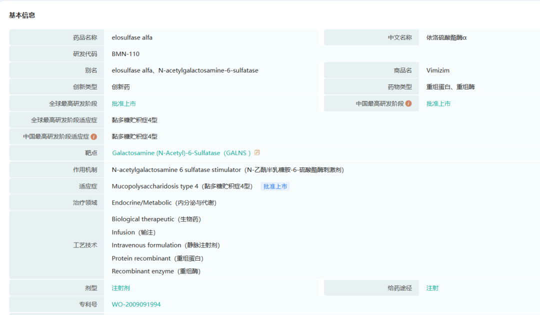The width and height of the screenshot is (540, 315).
Task: Click the 创新药 innovation type value
Action: pyautogui.click(x=120, y=87)
